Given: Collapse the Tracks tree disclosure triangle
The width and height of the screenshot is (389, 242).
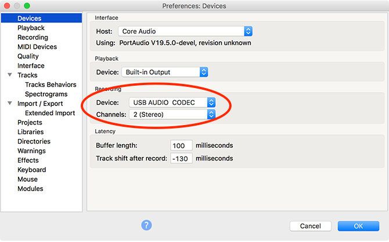Looking at the screenshot, I should pos(10,75).
